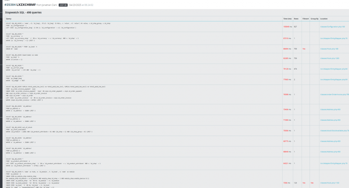
Task: Open Address.php:453 link in the 71590 ms row
Action: [x=330, y=120]
